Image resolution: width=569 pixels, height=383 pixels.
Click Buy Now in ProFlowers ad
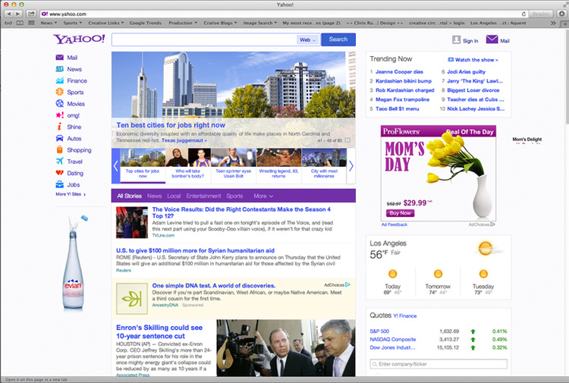(400, 213)
